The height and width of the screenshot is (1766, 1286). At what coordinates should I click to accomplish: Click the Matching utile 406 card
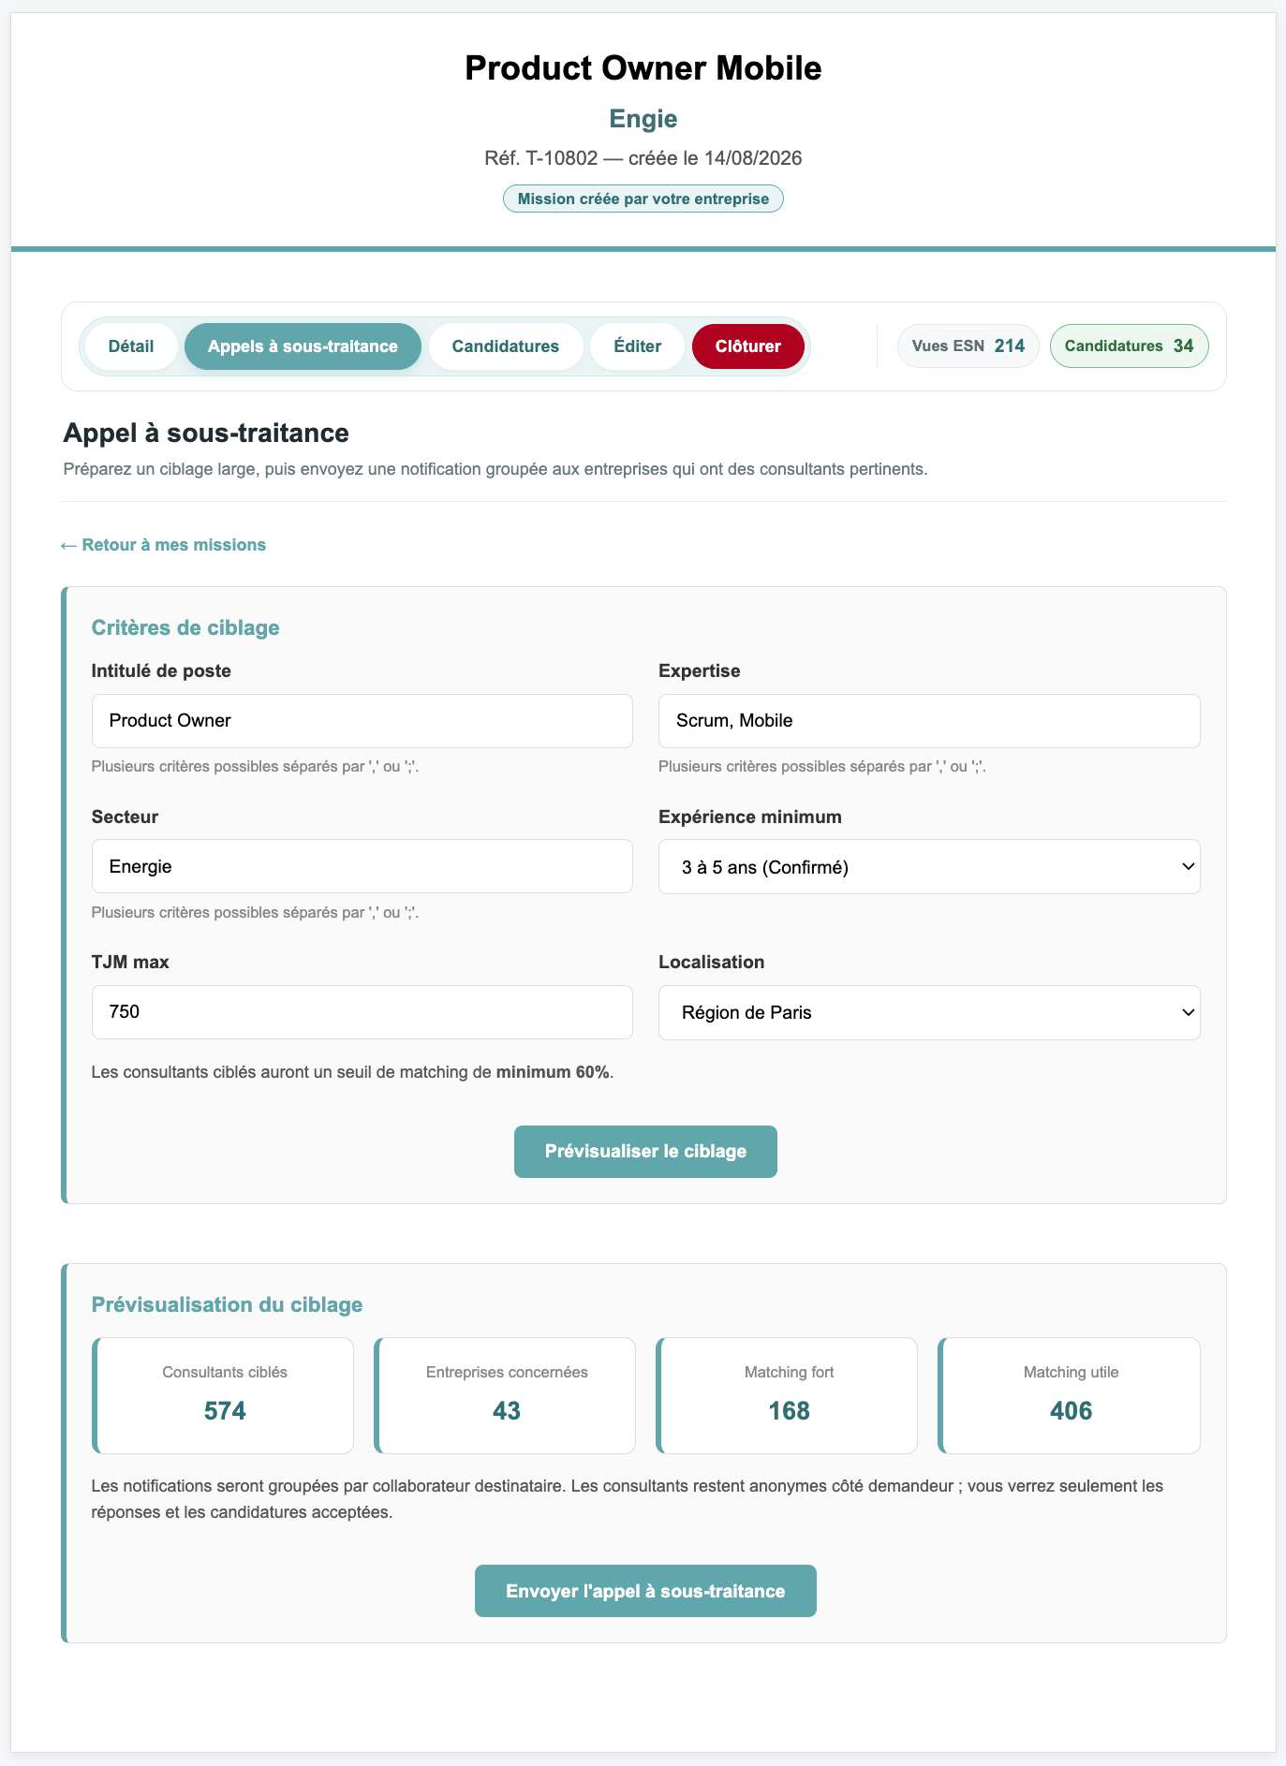[x=1070, y=1395]
